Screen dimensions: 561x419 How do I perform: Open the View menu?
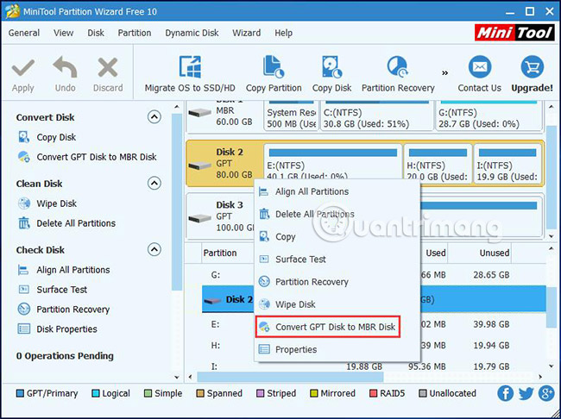click(x=63, y=33)
